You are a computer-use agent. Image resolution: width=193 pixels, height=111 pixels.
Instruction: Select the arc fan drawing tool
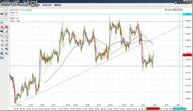(x=6, y=49)
